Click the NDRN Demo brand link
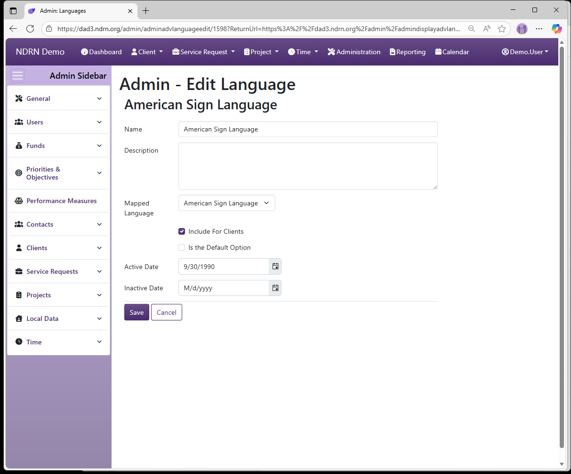The width and height of the screenshot is (571, 474). pyautogui.click(x=40, y=52)
